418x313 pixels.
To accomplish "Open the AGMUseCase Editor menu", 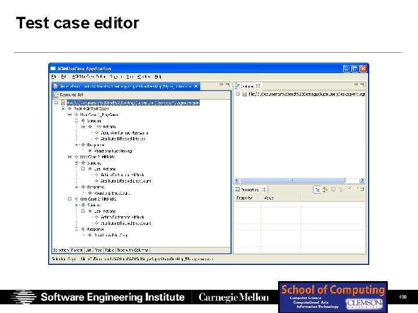I will (x=89, y=77).
